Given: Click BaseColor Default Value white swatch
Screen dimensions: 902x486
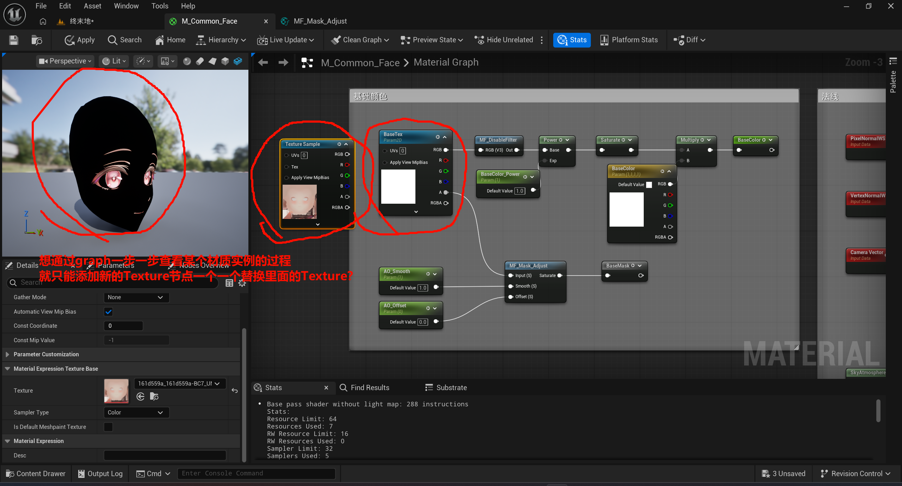Looking at the screenshot, I should [649, 185].
